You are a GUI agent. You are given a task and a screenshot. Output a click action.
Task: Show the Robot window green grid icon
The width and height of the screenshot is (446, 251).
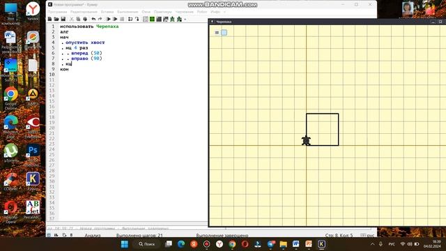pos(152,19)
